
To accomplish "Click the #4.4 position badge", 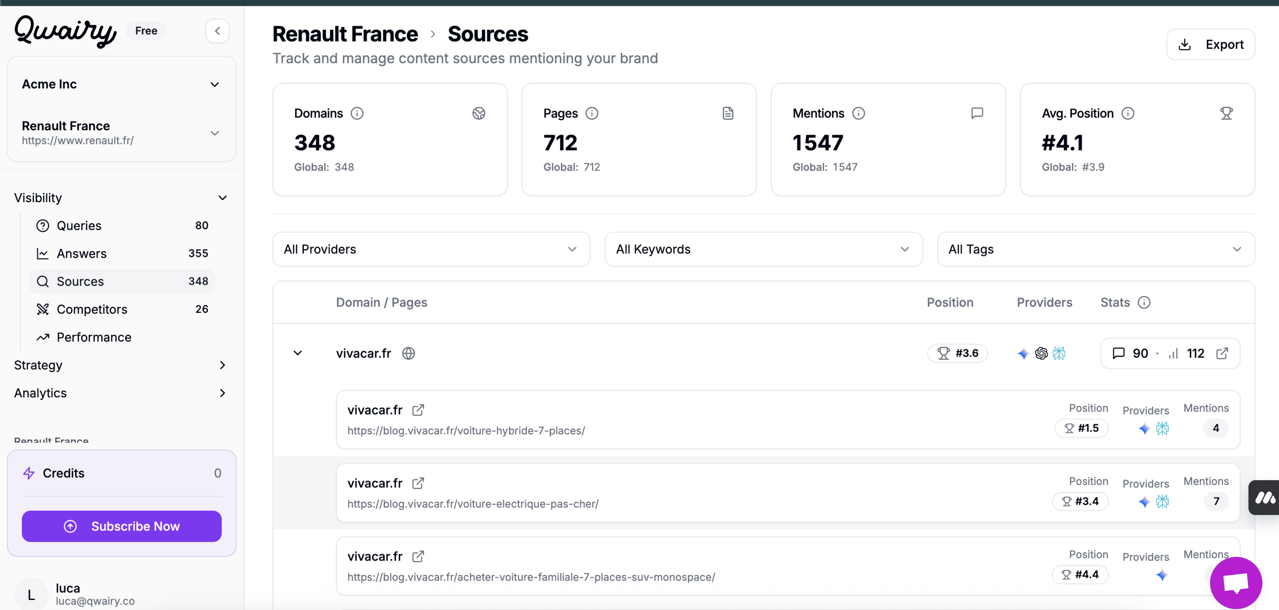I will point(1080,575).
